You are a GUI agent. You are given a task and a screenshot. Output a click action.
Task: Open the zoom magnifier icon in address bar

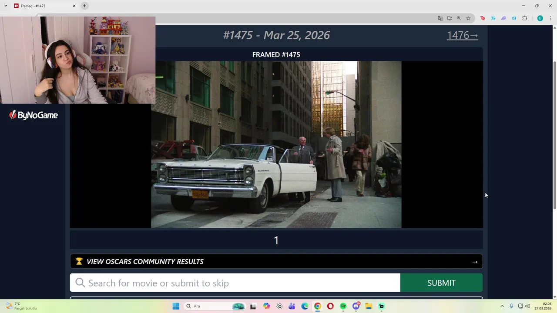[x=459, y=18]
